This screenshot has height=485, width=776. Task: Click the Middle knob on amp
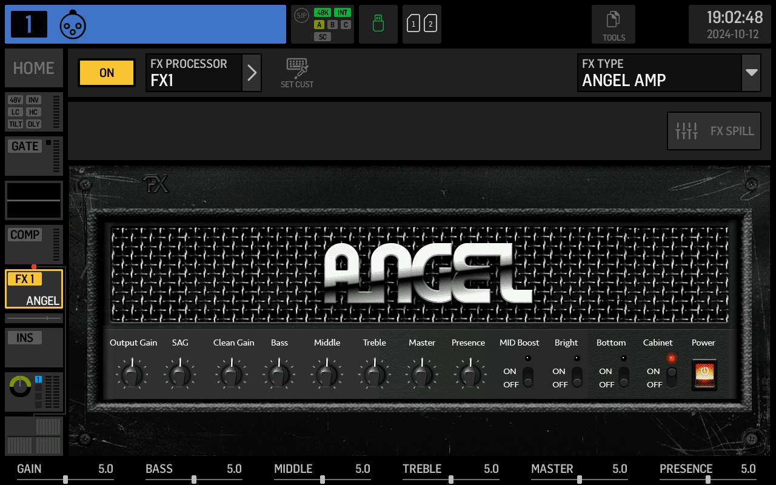(327, 374)
